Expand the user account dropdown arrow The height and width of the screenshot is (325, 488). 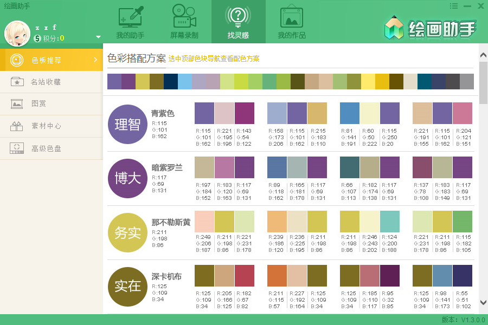98,38
